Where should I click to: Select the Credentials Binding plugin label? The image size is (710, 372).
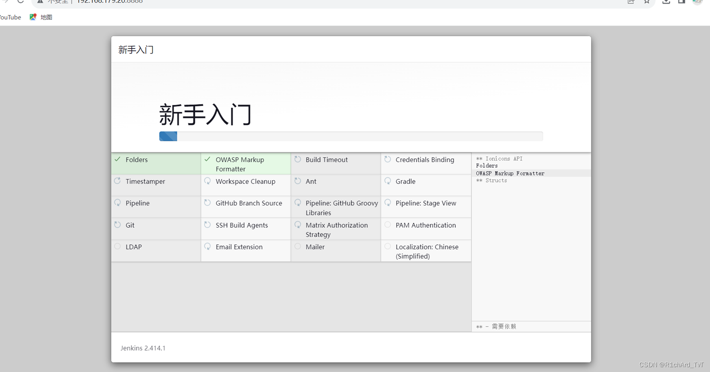pyautogui.click(x=425, y=160)
